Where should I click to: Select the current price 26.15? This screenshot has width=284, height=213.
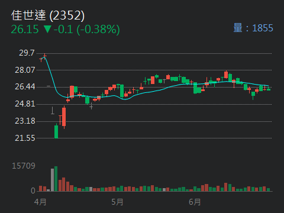[x=25, y=30]
